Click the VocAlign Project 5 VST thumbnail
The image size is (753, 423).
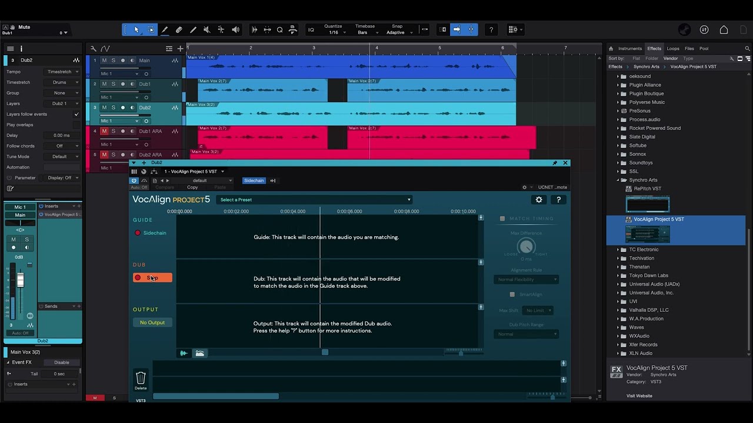coord(647,234)
